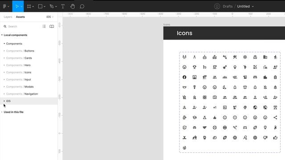Select the Move tool
The width and height of the screenshot is (285, 160).
(x=17, y=6)
